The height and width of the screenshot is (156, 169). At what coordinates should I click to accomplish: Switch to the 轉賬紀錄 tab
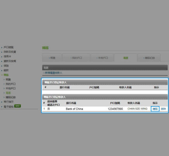[149, 58]
